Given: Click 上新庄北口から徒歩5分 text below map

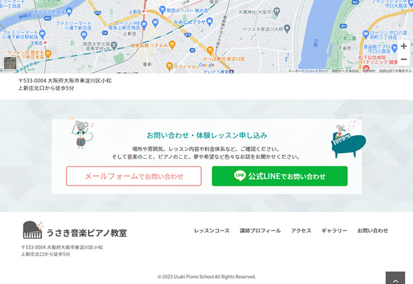Looking at the screenshot, I should tap(46, 88).
